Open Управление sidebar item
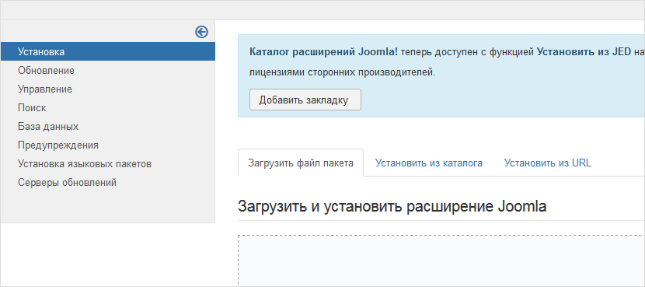The height and width of the screenshot is (287, 645). coord(45,89)
